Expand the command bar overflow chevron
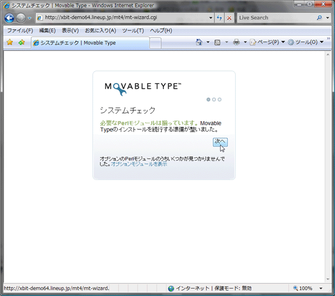 [329, 38]
